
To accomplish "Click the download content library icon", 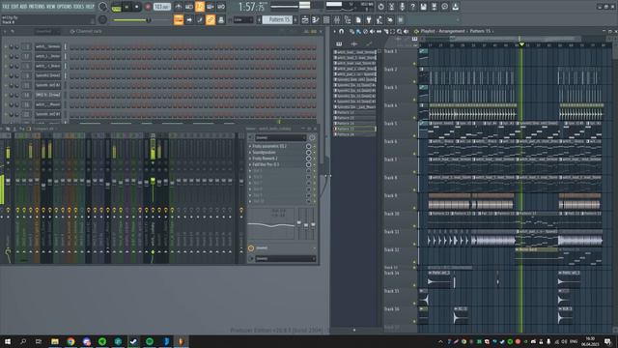I will [x=455, y=7].
